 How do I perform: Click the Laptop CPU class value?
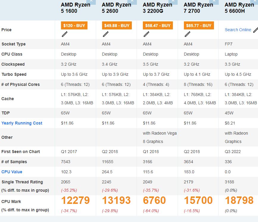pyautogui.click(x=231, y=54)
